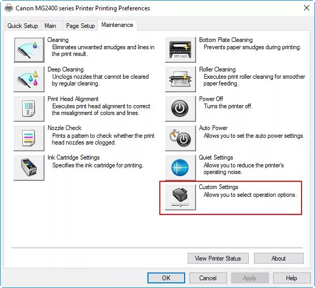Click the Cancel button
This screenshot has width=315, height=288.
208,278
